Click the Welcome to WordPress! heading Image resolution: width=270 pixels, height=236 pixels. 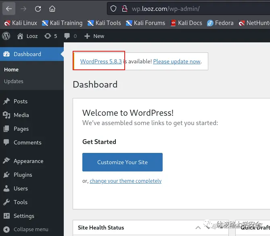coord(128,113)
